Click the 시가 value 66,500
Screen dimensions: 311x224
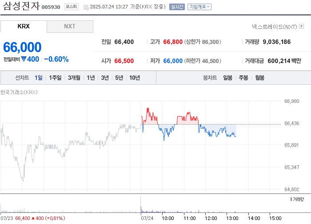click(124, 61)
